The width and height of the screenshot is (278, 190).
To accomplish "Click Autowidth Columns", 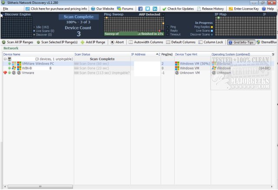I will click(146, 42).
